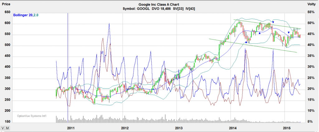Image resolution: width=319 pixels, height=132 pixels.
Task: Select the 2014 year label
Action: click(233, 128)
